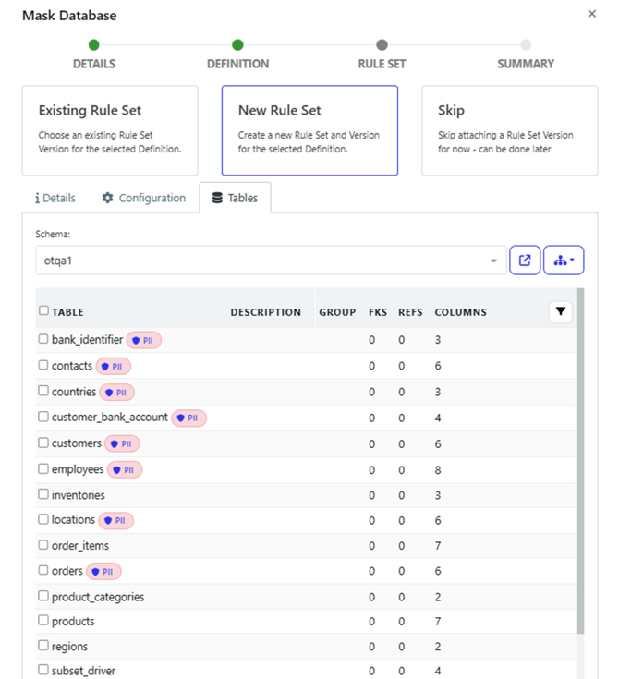Open the hierarchy diagram dropdown button

point(564,261)
